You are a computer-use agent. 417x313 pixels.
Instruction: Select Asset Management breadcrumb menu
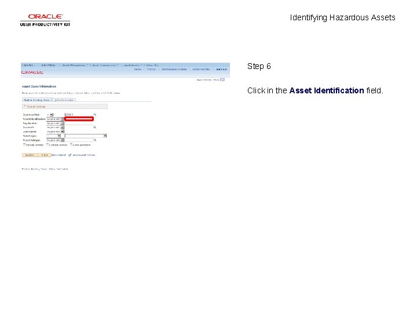point(75,65)
